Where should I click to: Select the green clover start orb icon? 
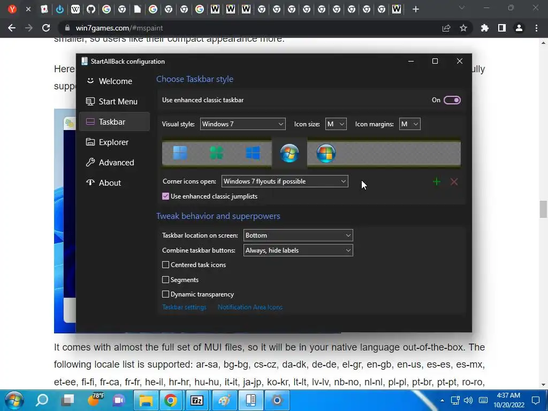pos(216,153)
